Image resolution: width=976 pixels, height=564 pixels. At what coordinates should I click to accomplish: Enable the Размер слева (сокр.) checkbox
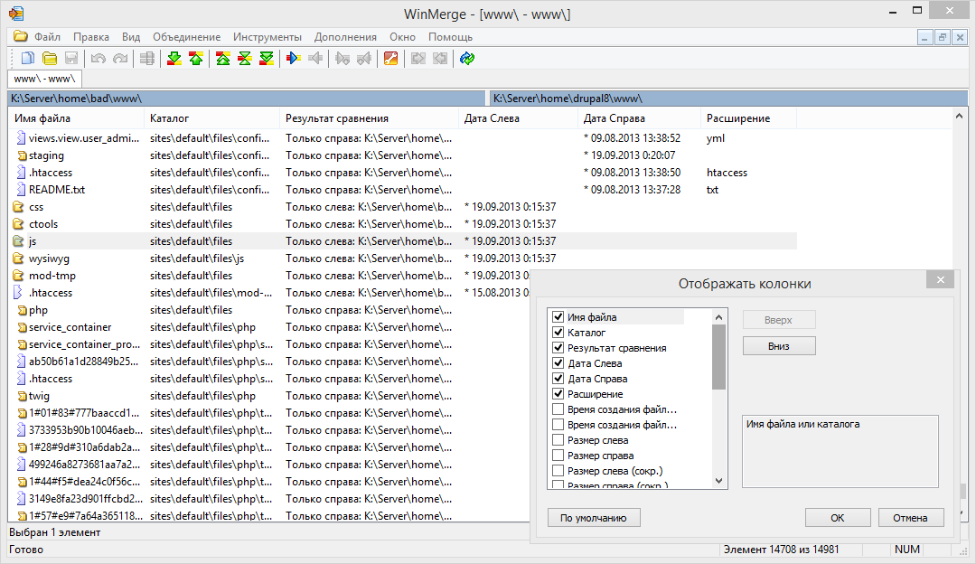pyautogui.click(x=558, y=471)
